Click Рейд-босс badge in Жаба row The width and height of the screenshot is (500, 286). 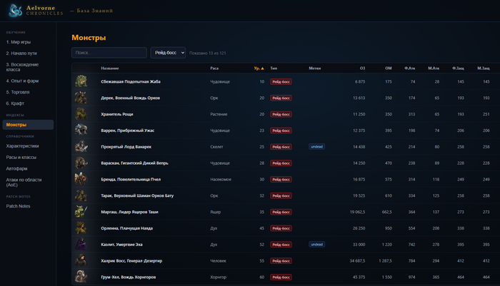281,81
